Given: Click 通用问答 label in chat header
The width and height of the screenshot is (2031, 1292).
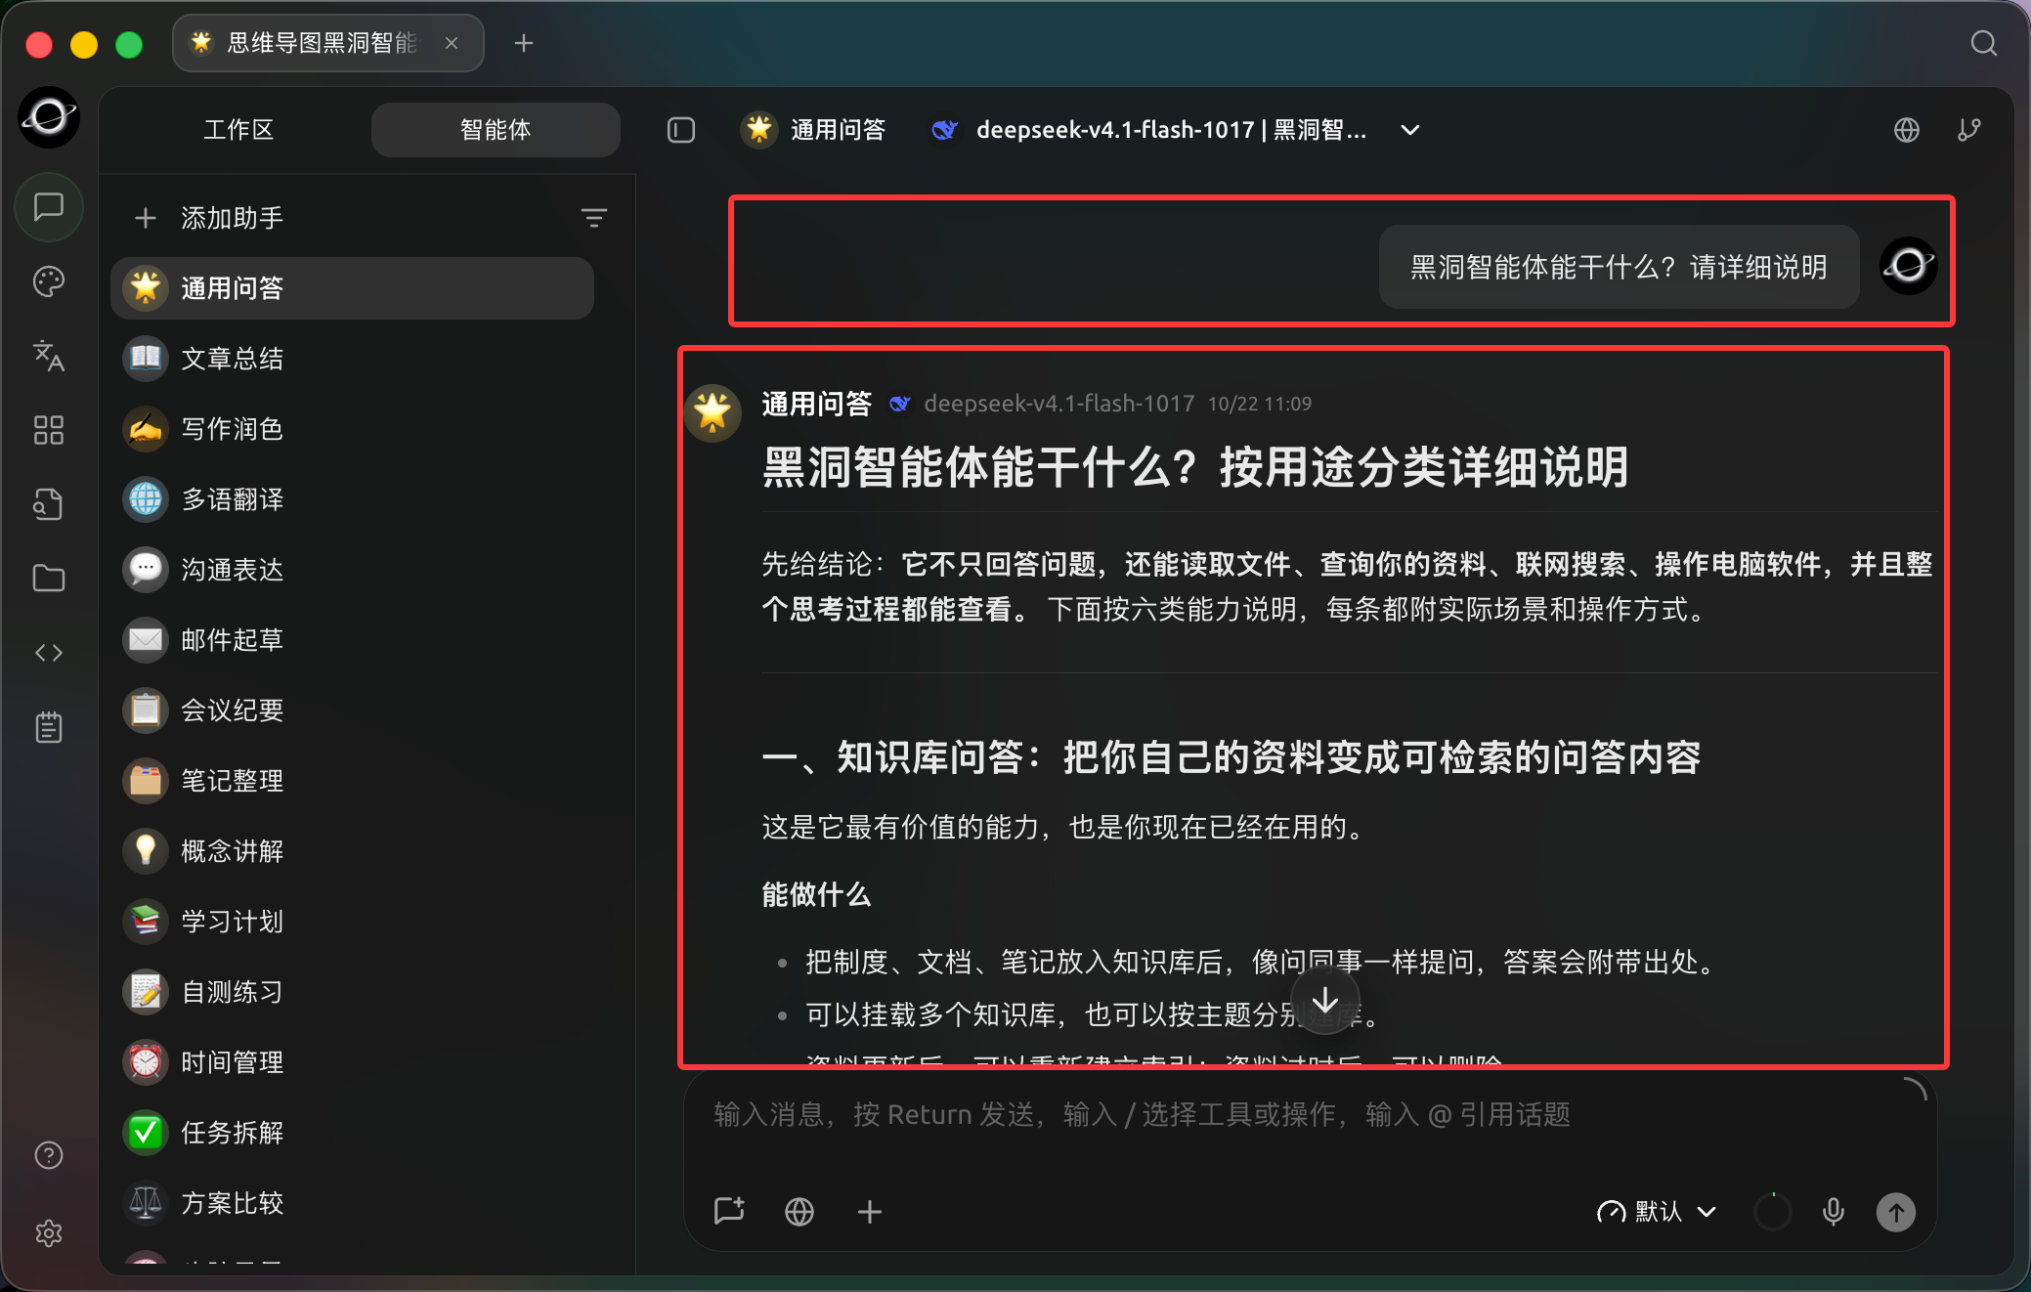Looking at the screenshot, I should coord(838,130).
